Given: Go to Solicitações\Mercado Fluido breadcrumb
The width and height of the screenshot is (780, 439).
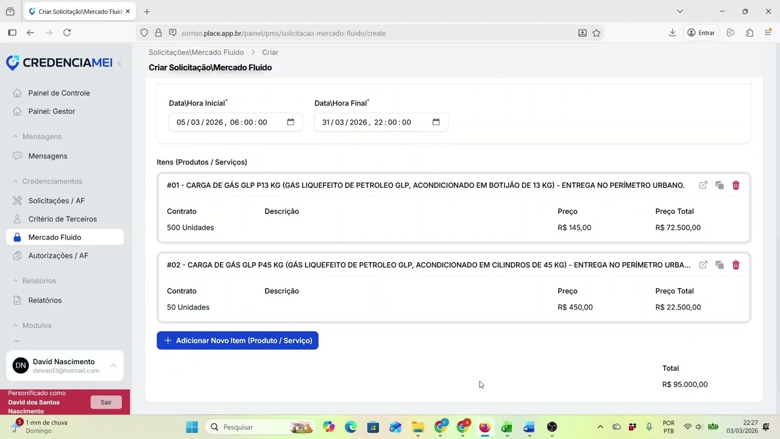Looking at the screenshot, I should pos(196,52).
